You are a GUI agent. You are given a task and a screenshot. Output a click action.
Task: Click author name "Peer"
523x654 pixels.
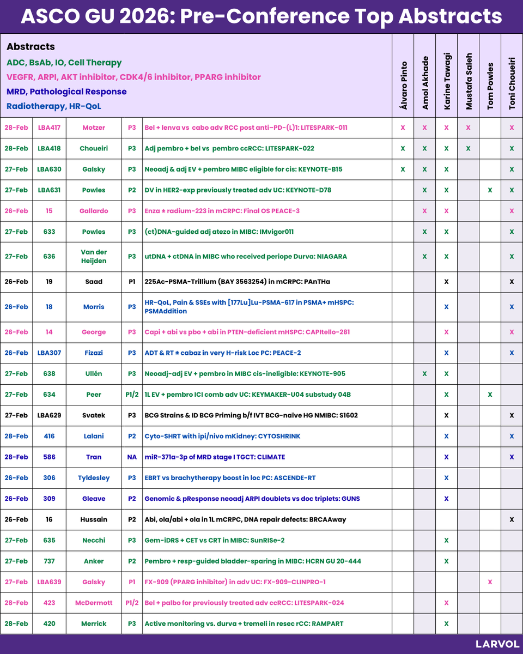94,395
